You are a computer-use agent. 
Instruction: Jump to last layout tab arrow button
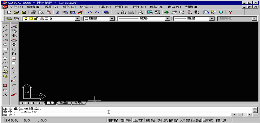[40, 103]
